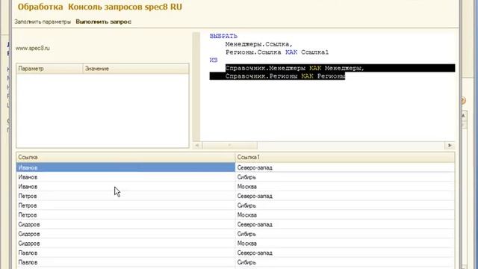Screen dimensions: 478x269
Task: Click the 'Ссылка' results column header
Action: coord(125,157)
